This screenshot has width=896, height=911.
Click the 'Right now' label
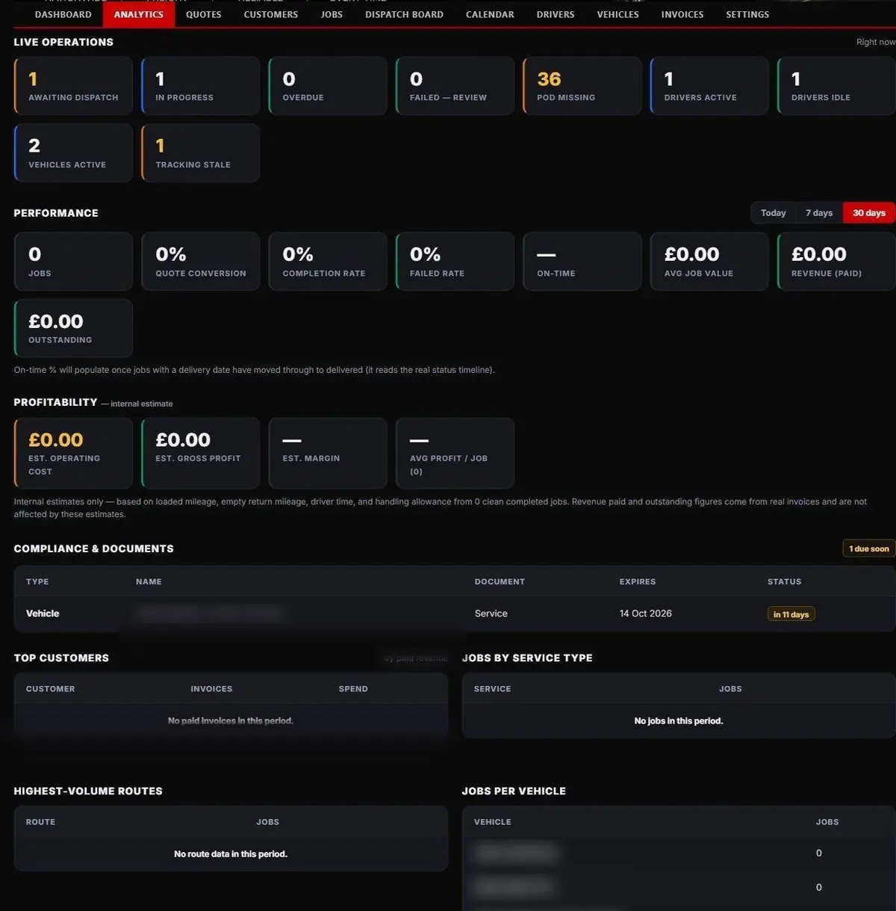tap(875, 42)
